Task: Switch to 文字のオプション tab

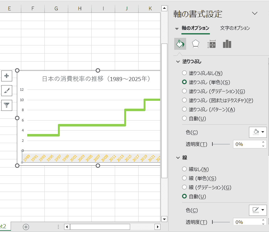Action: click(235, 28)
